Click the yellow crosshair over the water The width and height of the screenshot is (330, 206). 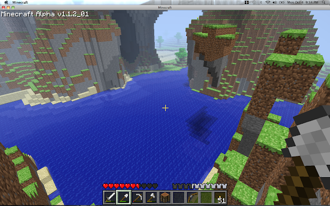pyautogui.click(x=165, y=108)
